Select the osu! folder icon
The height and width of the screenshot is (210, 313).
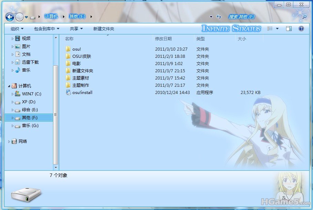[x=68, y=49]
